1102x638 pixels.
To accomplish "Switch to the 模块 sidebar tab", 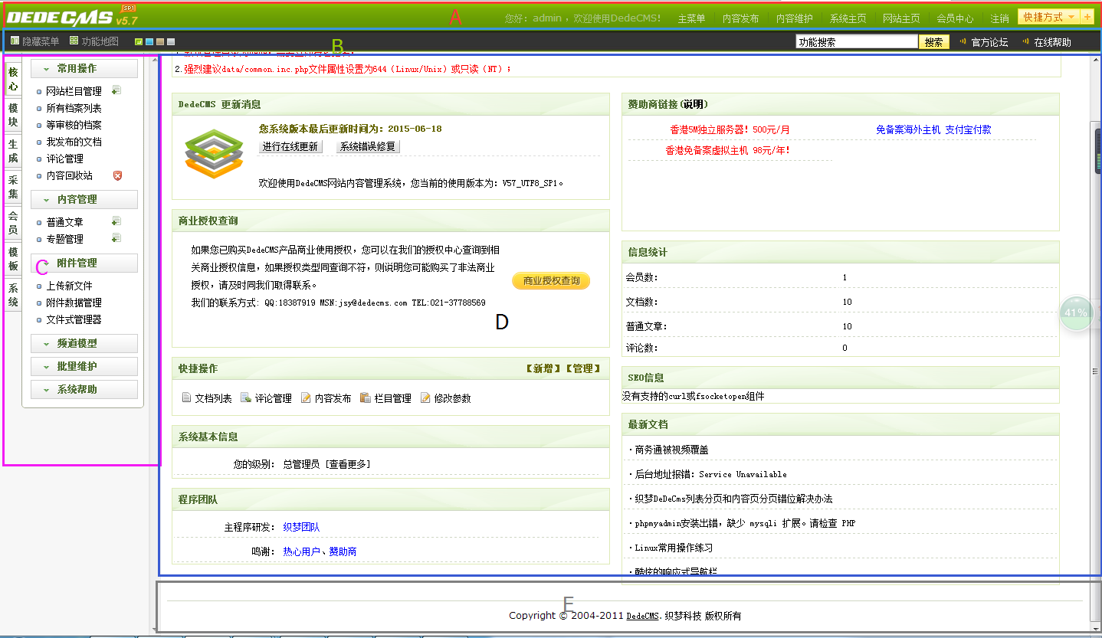I will pos(11,113).
